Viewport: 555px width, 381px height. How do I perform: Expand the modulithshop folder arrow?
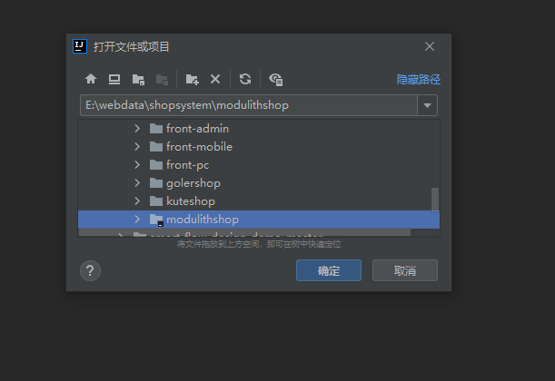137,220
